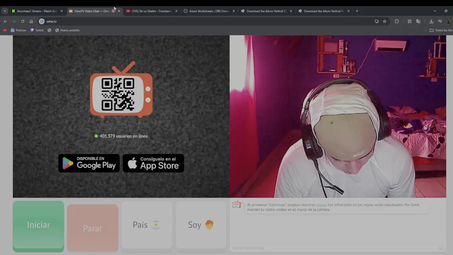
Task: Switch to first Download the Aitum Vertical tab
Action: pos(266,11)
